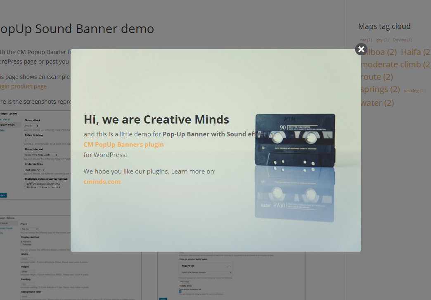431x300 pixels.
Task: Select the 'springs (2)' tag
Action: coord(380,89)
